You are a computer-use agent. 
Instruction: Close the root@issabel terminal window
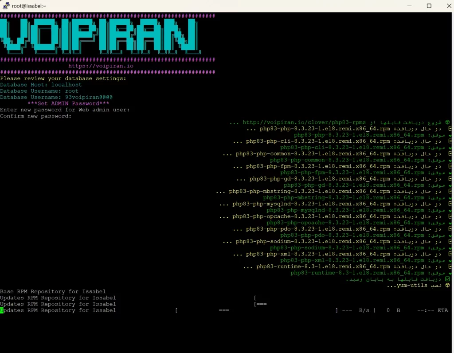[449, 6]
